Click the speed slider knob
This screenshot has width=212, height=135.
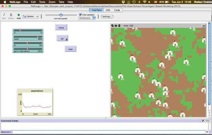pos(61,15)
